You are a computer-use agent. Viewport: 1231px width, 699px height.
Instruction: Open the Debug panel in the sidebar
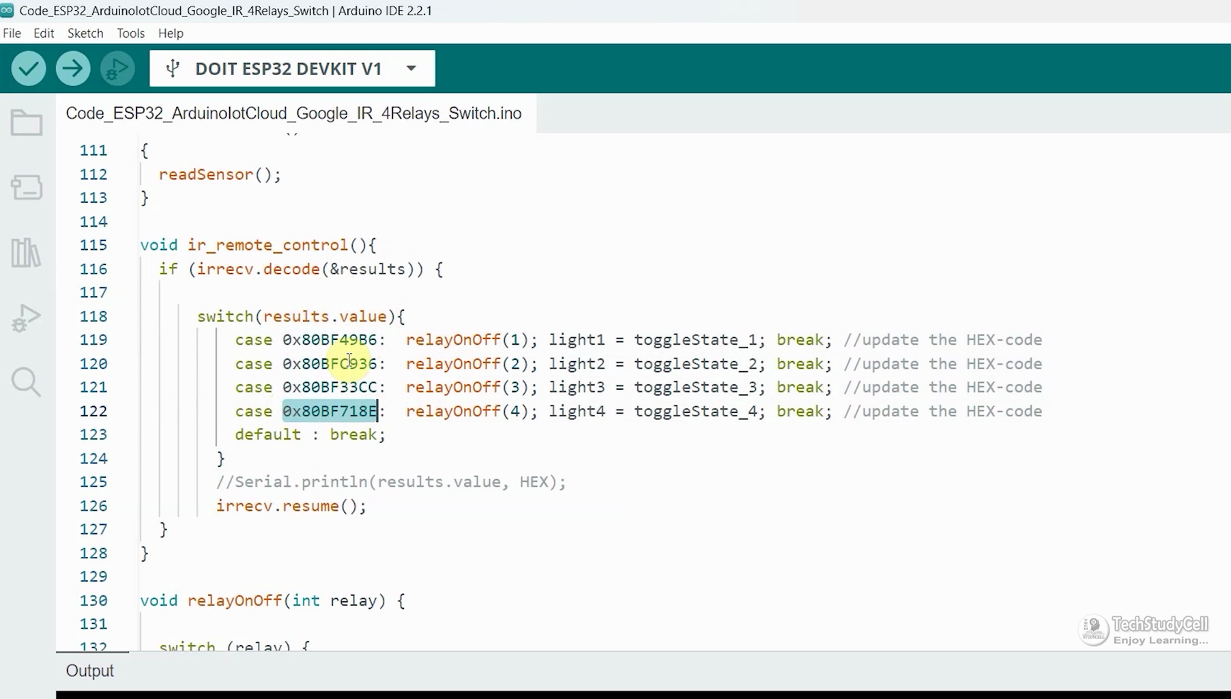coord(26,317)
